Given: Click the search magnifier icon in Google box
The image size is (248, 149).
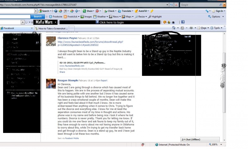Looking at the screenshot, I should 220,5.
